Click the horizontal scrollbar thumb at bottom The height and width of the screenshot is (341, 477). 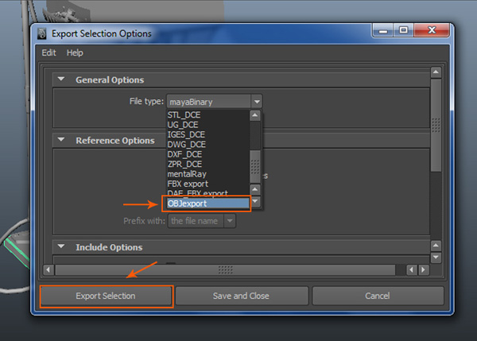[226, 270]
